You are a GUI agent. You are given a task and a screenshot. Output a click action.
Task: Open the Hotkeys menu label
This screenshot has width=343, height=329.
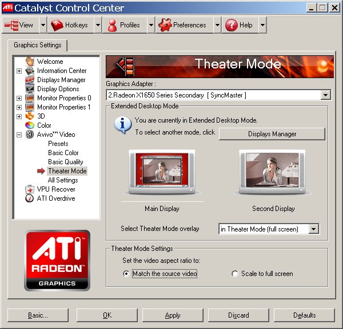pos(77,25)
